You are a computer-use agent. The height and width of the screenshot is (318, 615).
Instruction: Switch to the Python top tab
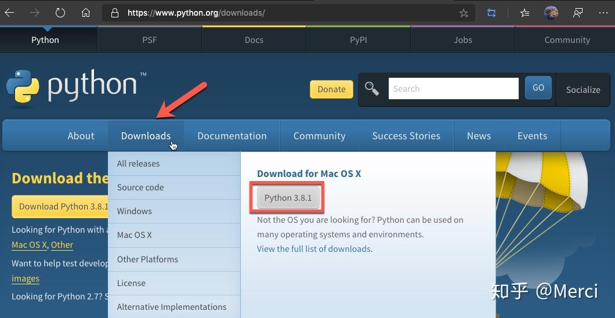point(45,40)
